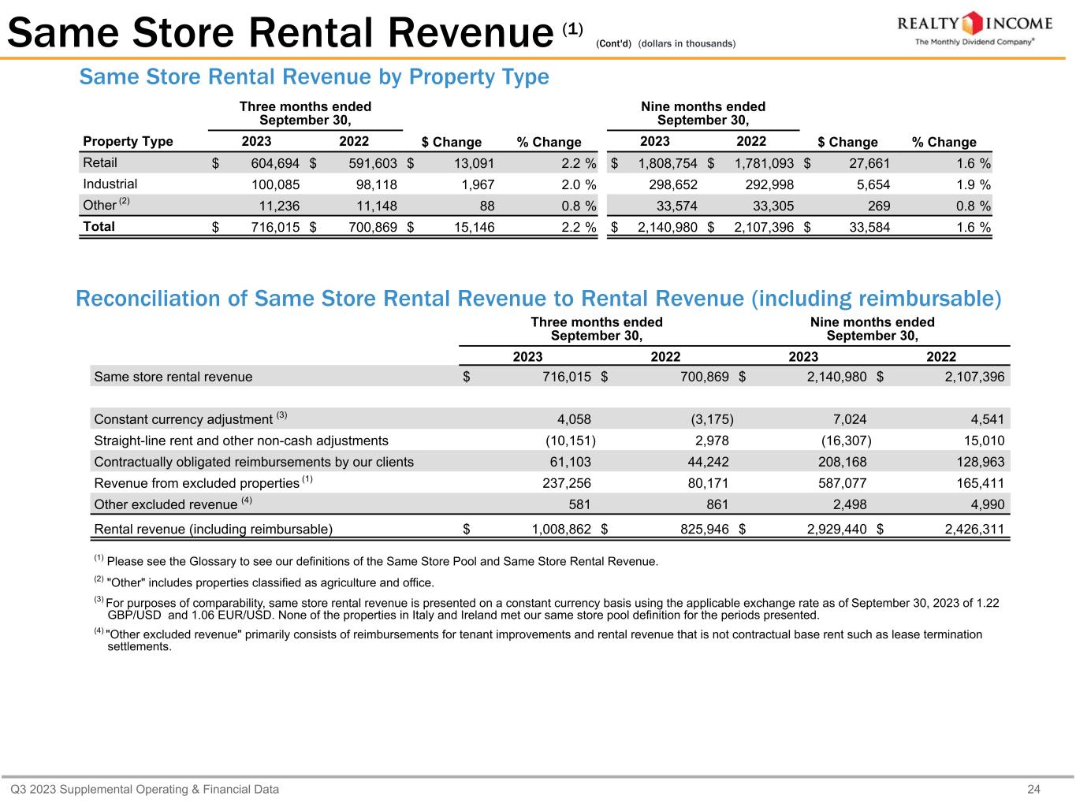Select the Retail row label
The height and width of the screenshot is (807, 1076).
[x=100, y=163]
